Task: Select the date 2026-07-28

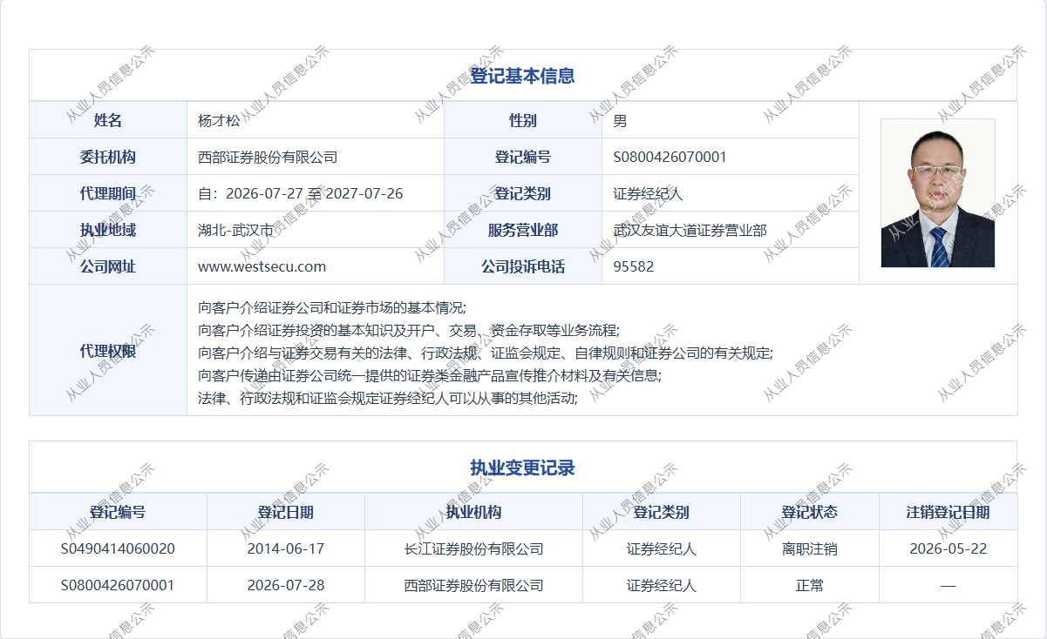Action: point(286,586)
